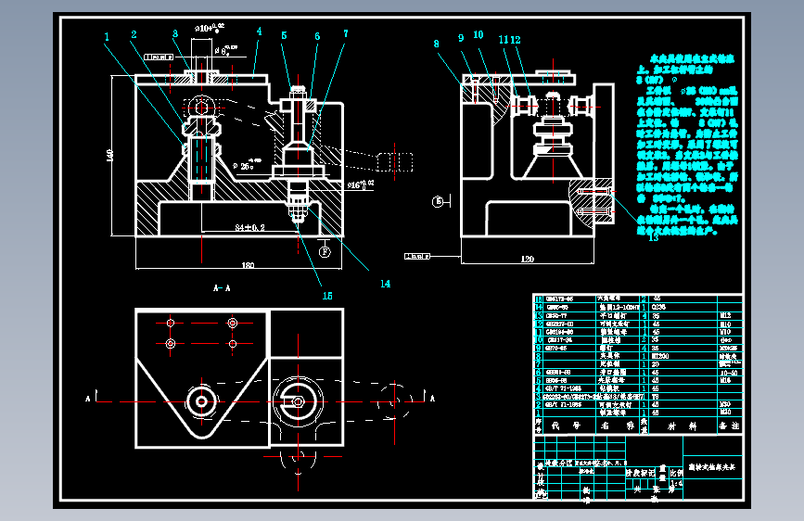This screenshot has width=804, height=521.
Task: Click part callout number 13 beside side view
Action: [x=653, y=237]
